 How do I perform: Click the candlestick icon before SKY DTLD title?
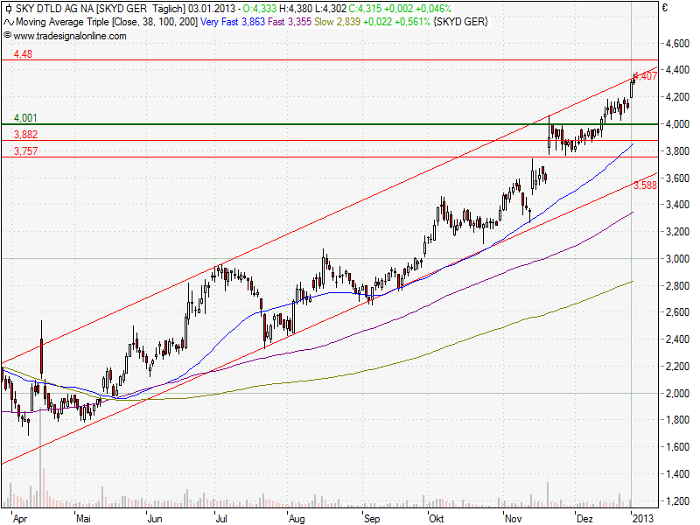pos(9,9)
